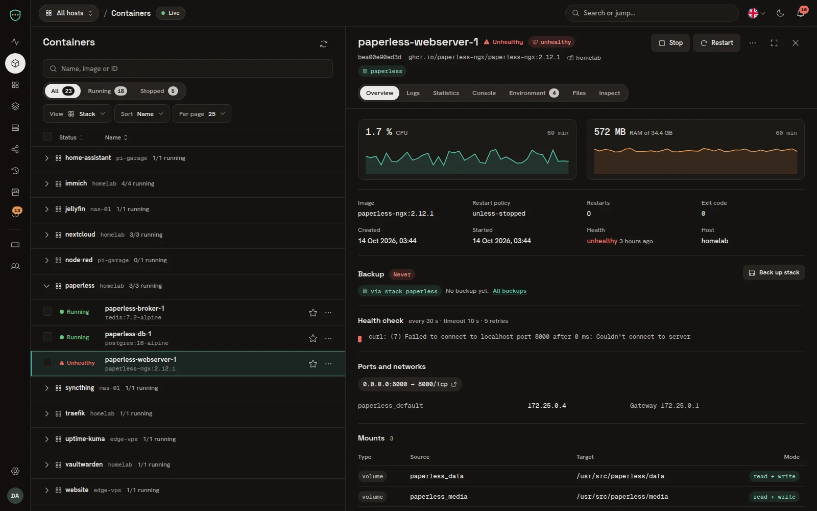Screen dimensions: 817x511
Task: Switch to the Statistics tab
Action: pos(446,93)
